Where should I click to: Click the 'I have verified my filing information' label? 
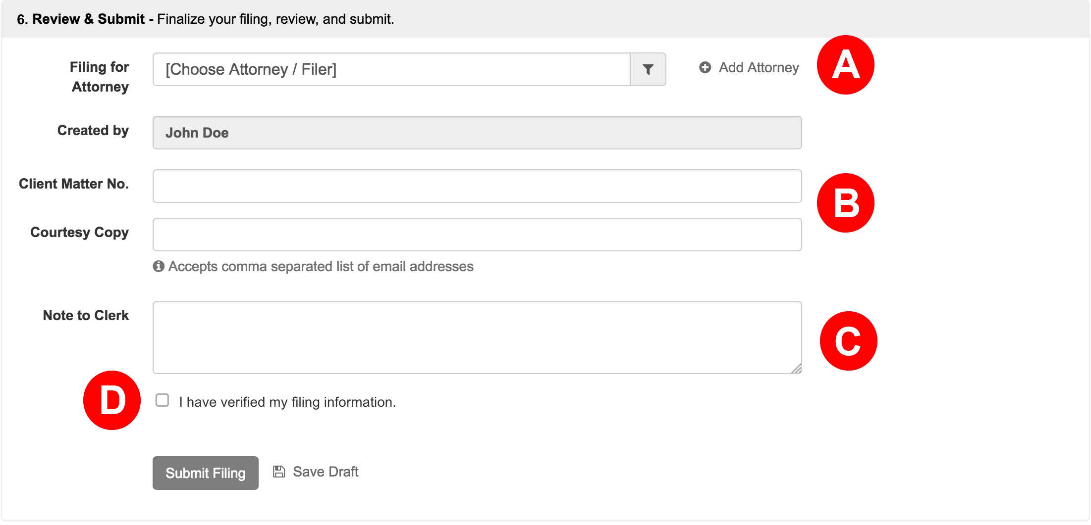point(287,402)
